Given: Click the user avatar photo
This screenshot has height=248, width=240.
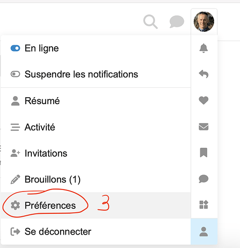Looking at the screenshot, I should pos(204,22).
